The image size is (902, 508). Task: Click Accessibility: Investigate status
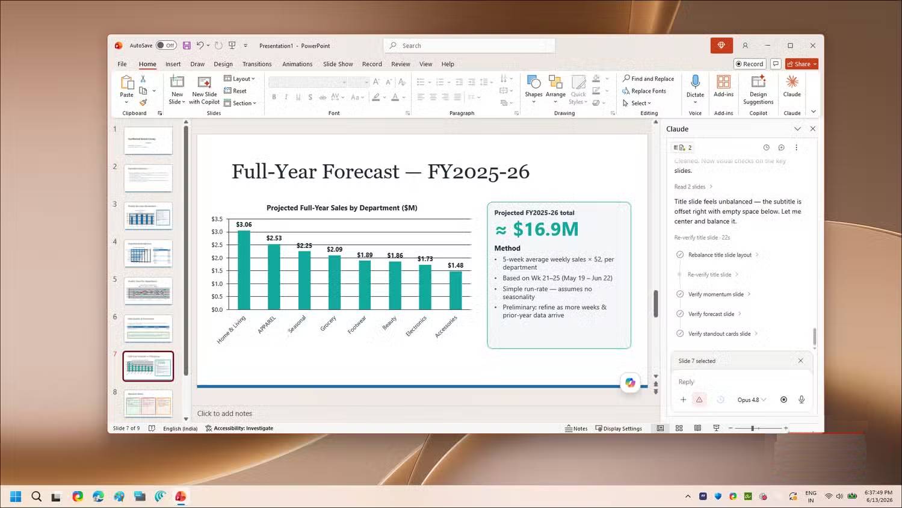click(x=239, y=429)
